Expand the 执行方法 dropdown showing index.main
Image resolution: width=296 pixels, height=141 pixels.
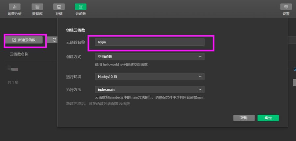pos(149,89)
